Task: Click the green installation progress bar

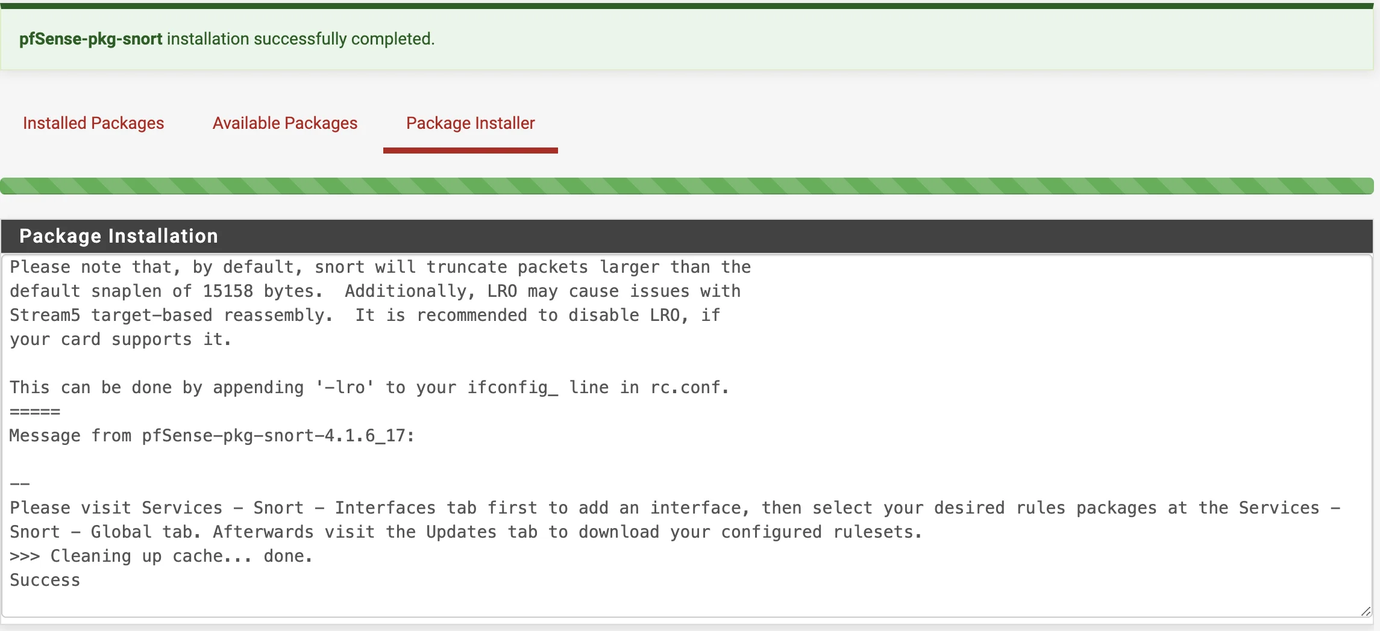Action: pyautogui.click(x=687, y=186)
